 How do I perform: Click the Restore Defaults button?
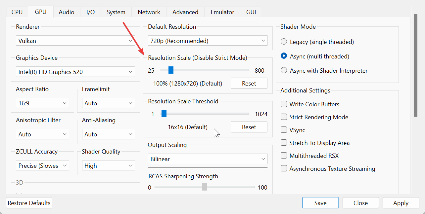click(x=29, y=203)
